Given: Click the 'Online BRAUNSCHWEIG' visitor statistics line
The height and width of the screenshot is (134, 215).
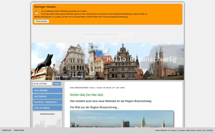Looking at the screenshot, I should (97, 88).
